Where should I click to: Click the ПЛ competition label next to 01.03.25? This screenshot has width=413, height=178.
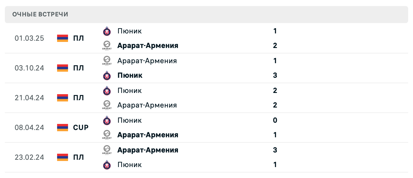(x=79, y=38)
